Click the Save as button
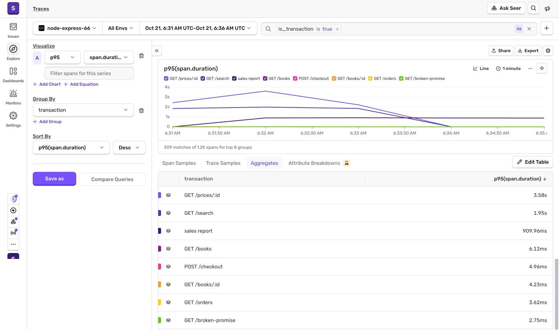Screen dimensions: 559x330 54,179
